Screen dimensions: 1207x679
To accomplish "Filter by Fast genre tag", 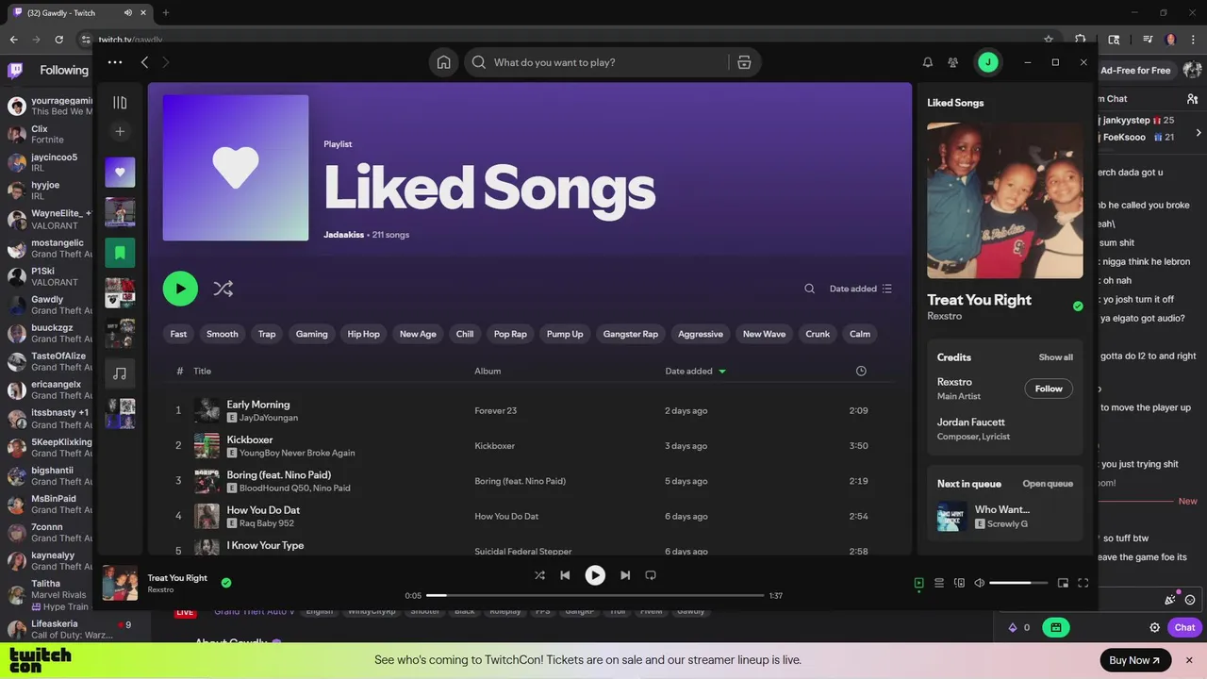I will click(178, 334).
